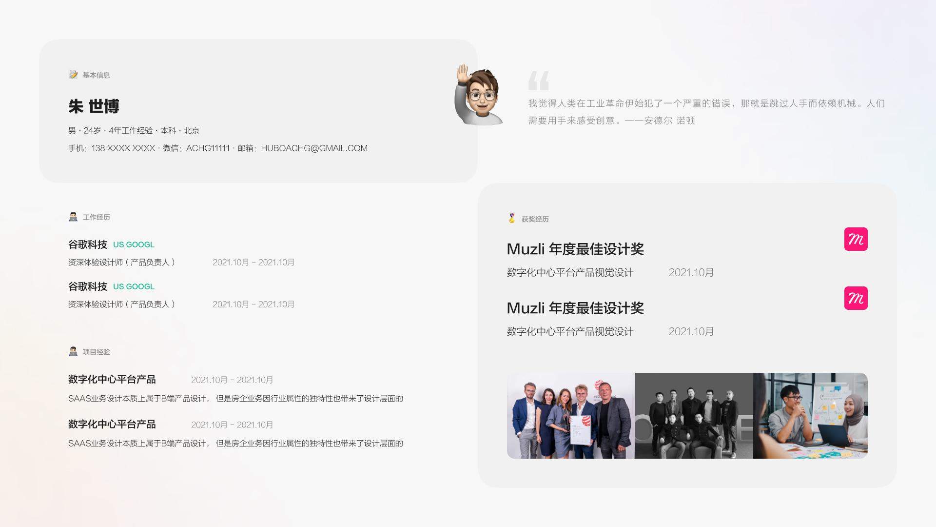
Task: Click the first green US GOOGL tag
Action: pos(134,244)
